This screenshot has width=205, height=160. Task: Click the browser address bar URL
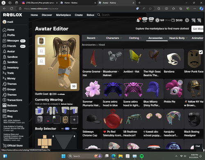(41, 9)
